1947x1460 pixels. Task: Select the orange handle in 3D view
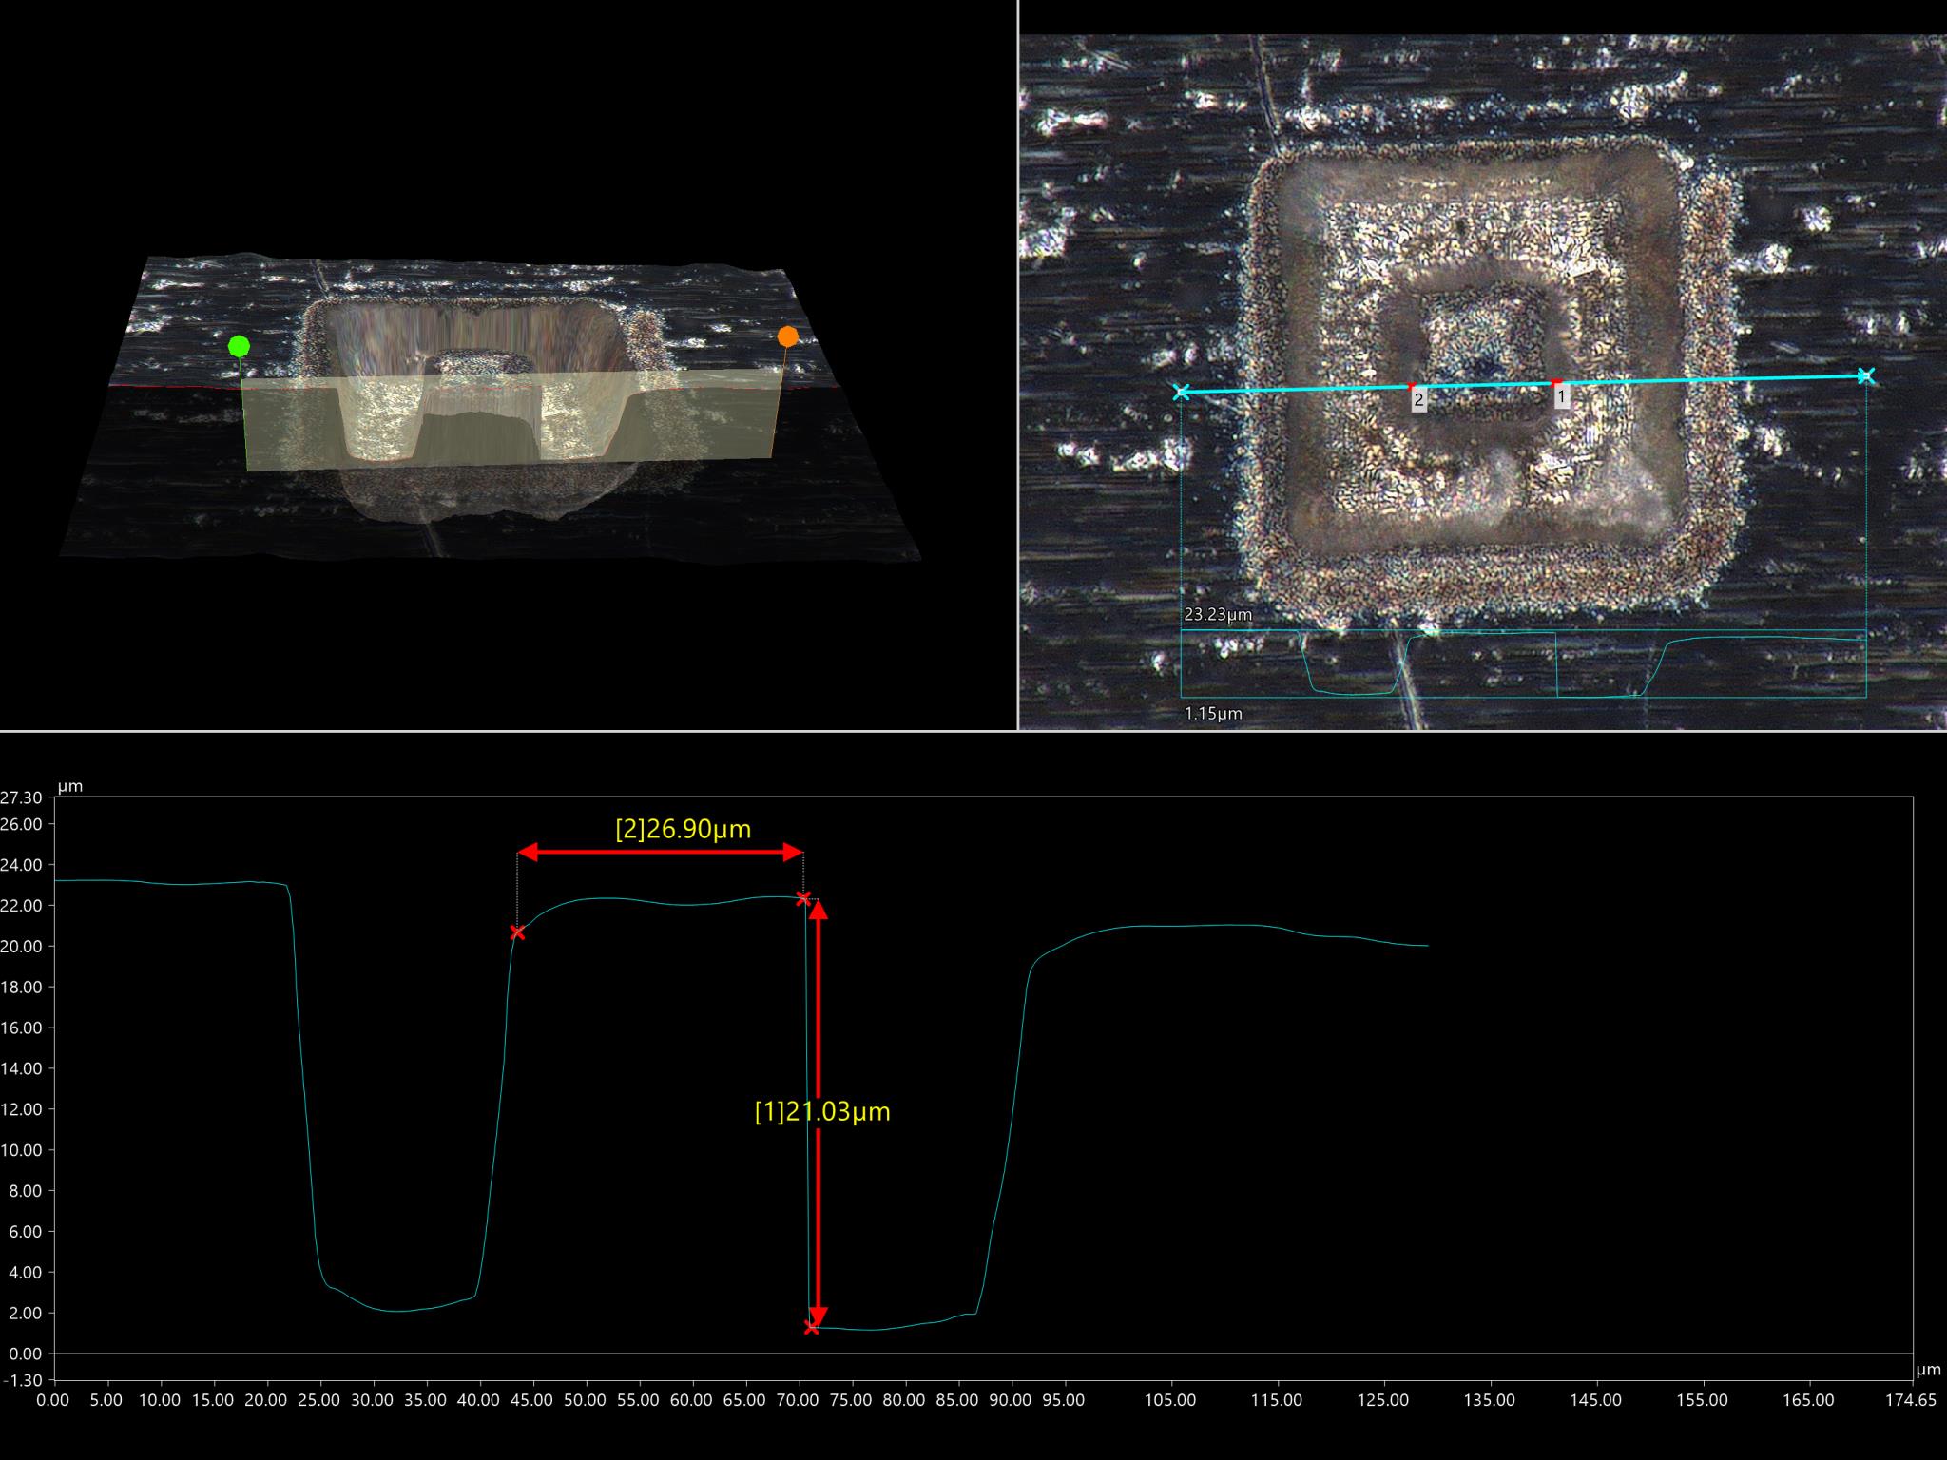coord(787,336)
